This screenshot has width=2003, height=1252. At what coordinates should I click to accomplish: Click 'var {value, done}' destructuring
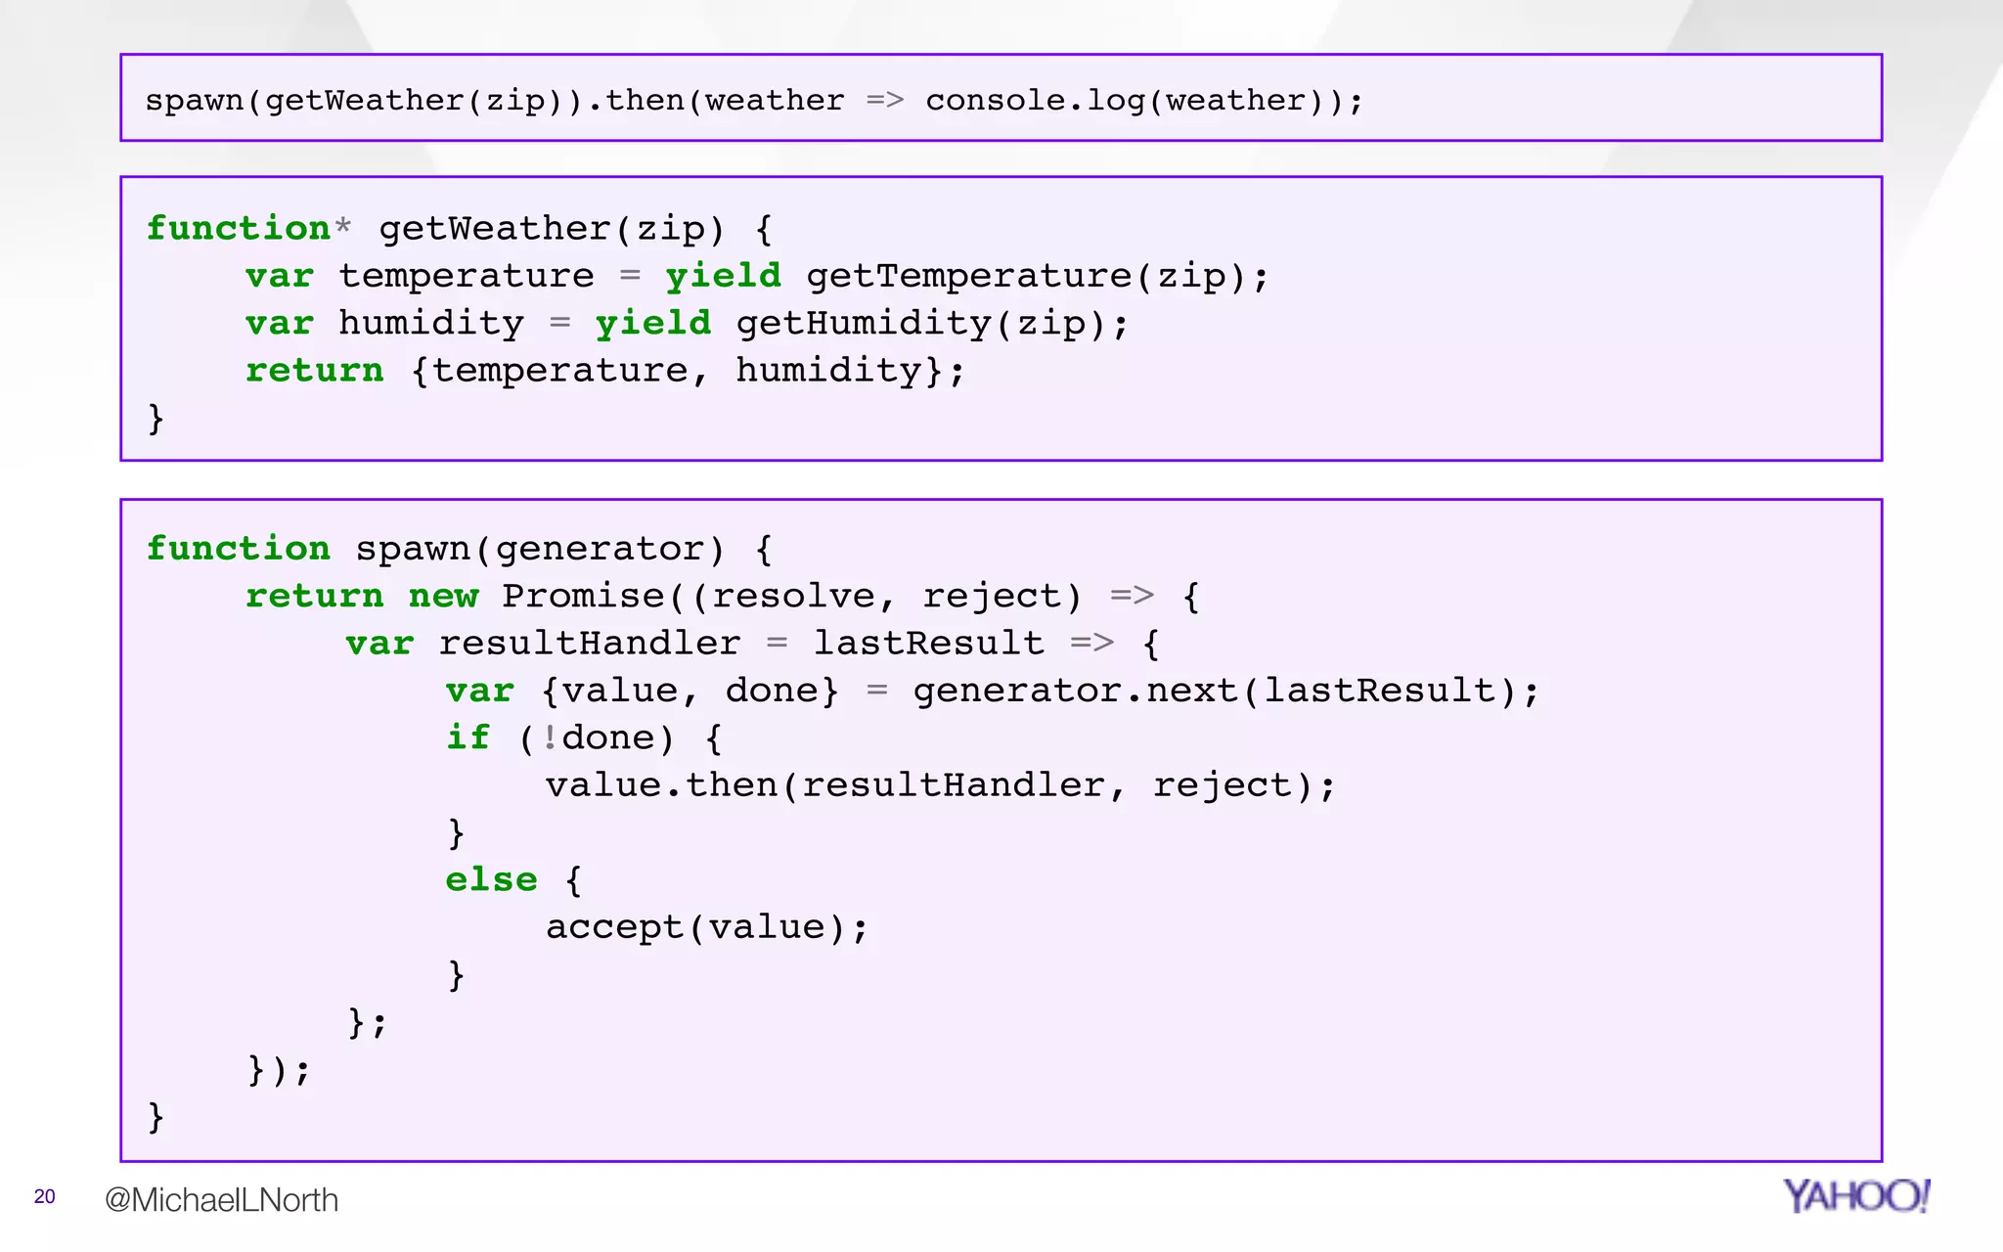pos(643,691)
